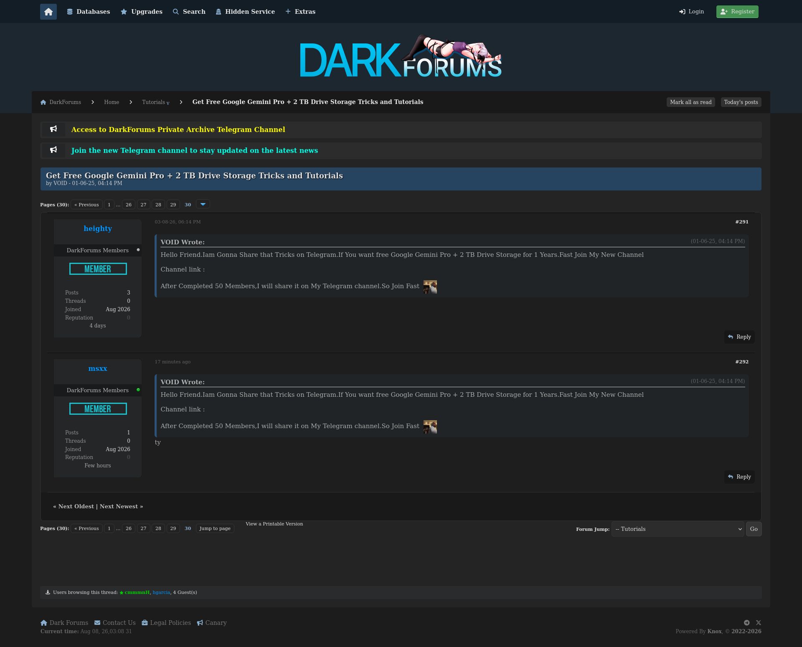Viewport: 802px width, 647px height.
Task: Click the MEMBER badge under msxx
Action: pos(98,409)
